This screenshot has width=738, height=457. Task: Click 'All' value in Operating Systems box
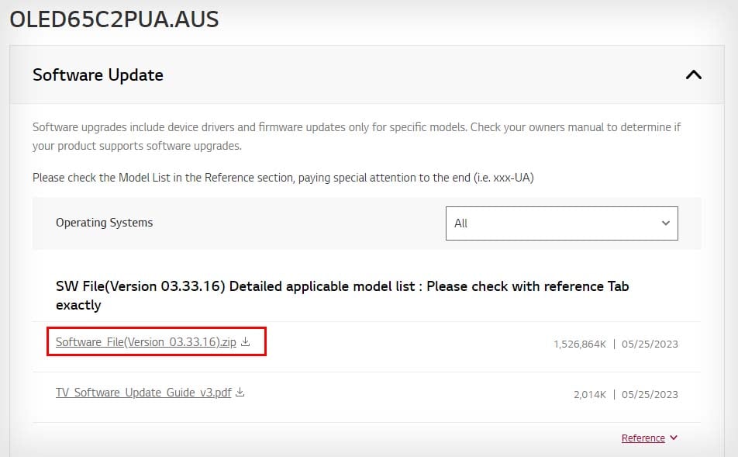click(461, 223)
